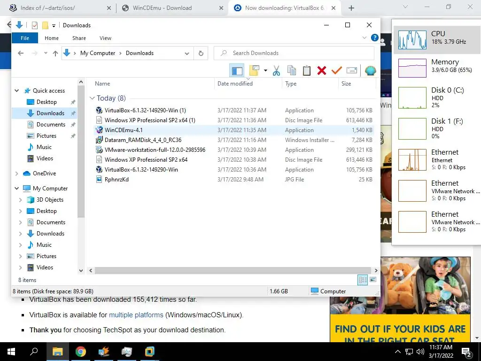Switch to Details view icon at bottom
This screenshot has height=361, width=481.
363,280
